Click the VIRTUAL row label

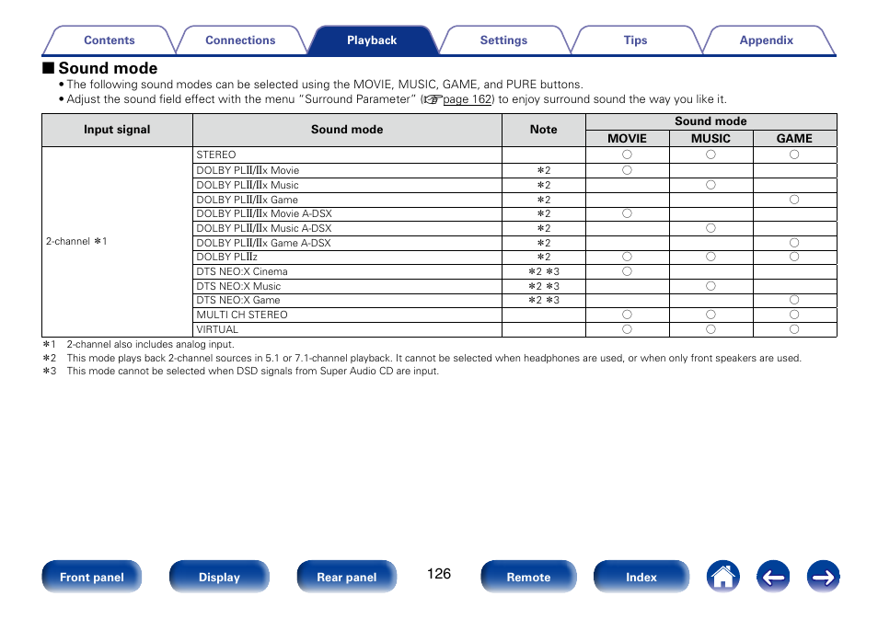pyautogui.click(x=217, y=329)
